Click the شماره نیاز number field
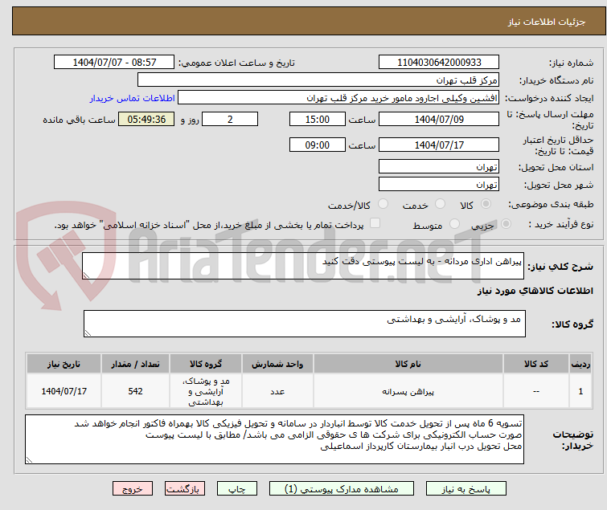Viewport: 607px width, 510px height. pos(439,63)
